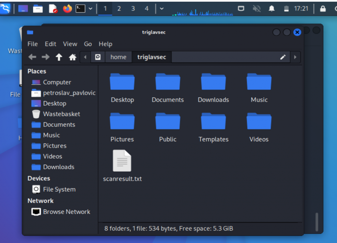The width and height of the screenshot is (337, 243).
Task: Toggle the muted volume icon in panel
Action: 256,9
